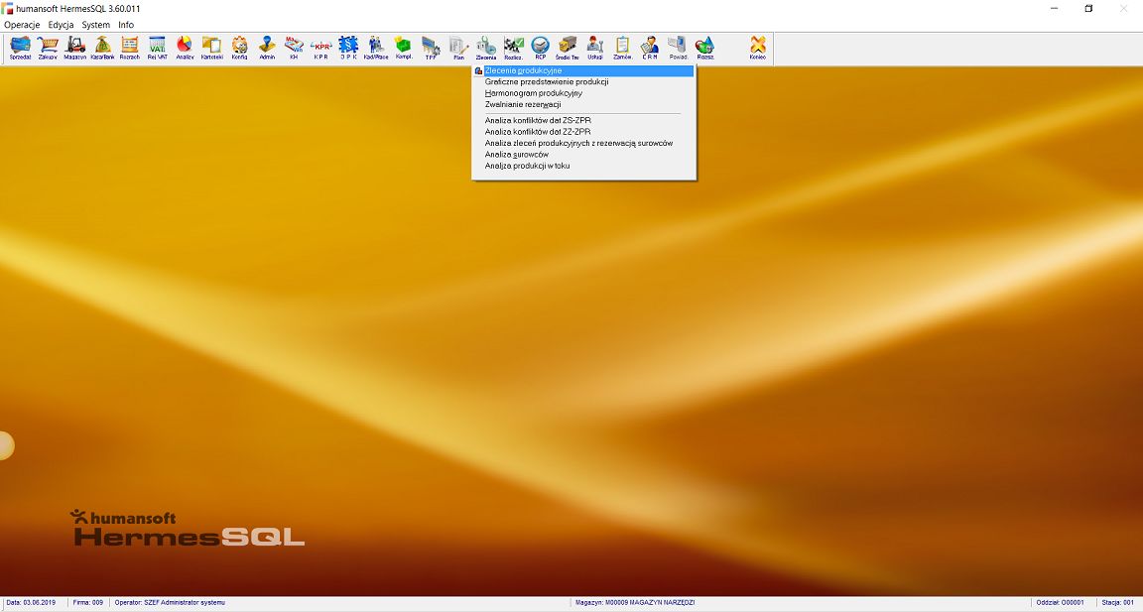Image resolution: width=1143 pixels, height=612 pixels.
Task: Open the Rozrach settlements icon
Action: point(130,48)
